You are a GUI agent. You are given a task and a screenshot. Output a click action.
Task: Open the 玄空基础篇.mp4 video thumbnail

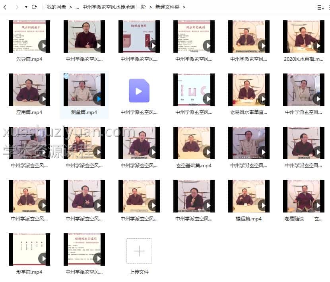click(x=194, y=143)
